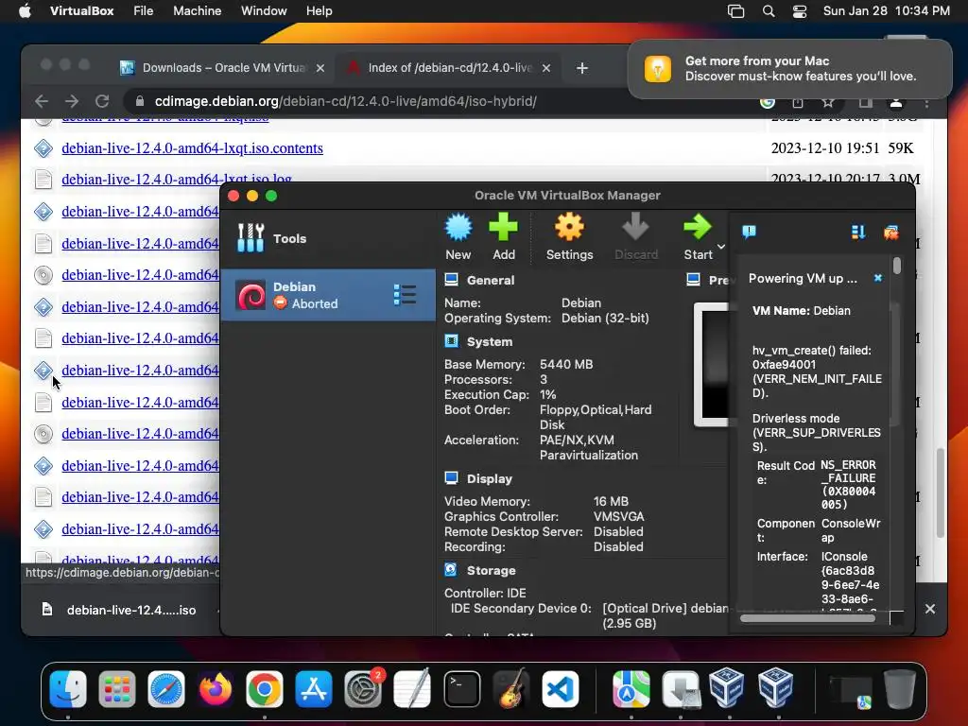Screen dimensions: 968x726
Task: Open Visual Studio Code from the Dock
Action: click(560, 689)
